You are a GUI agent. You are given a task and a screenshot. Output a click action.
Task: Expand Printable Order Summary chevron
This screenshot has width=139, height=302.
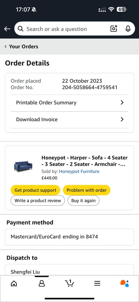[122, 102]
